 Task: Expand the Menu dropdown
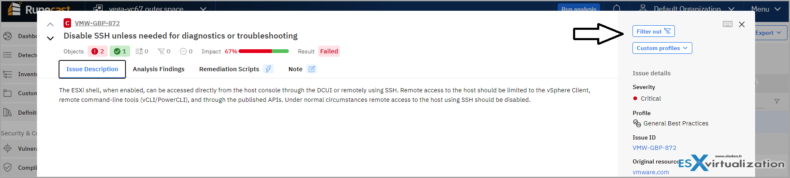pos(765,9)
